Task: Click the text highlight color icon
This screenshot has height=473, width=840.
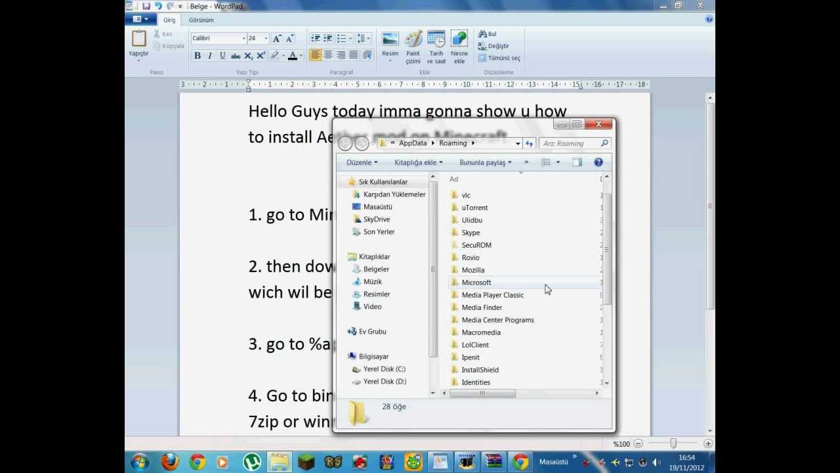Action: pos(275,56)
